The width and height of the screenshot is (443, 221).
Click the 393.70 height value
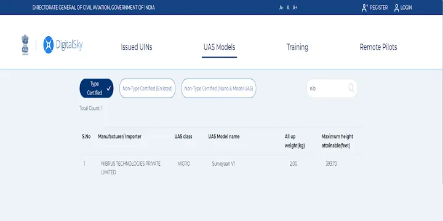[332, 164]
